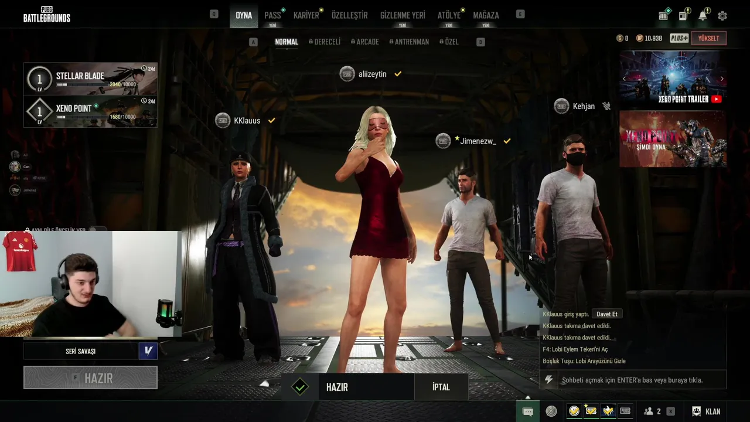This screenshot has width=750, height=422.
Task: Click the G-Coin currency icon
Action: coord(620,38)
